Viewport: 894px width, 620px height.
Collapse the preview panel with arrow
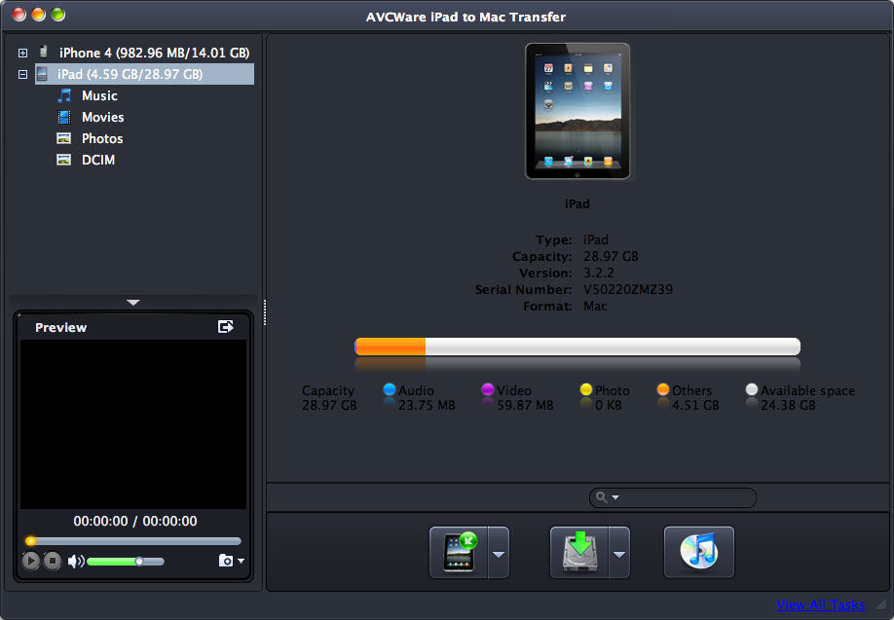click(133, 303)
